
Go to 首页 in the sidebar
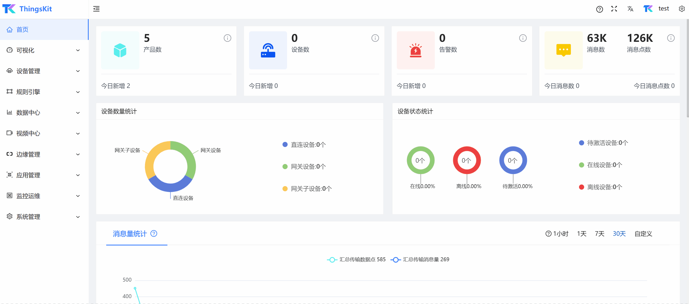[x=22, y=29]
